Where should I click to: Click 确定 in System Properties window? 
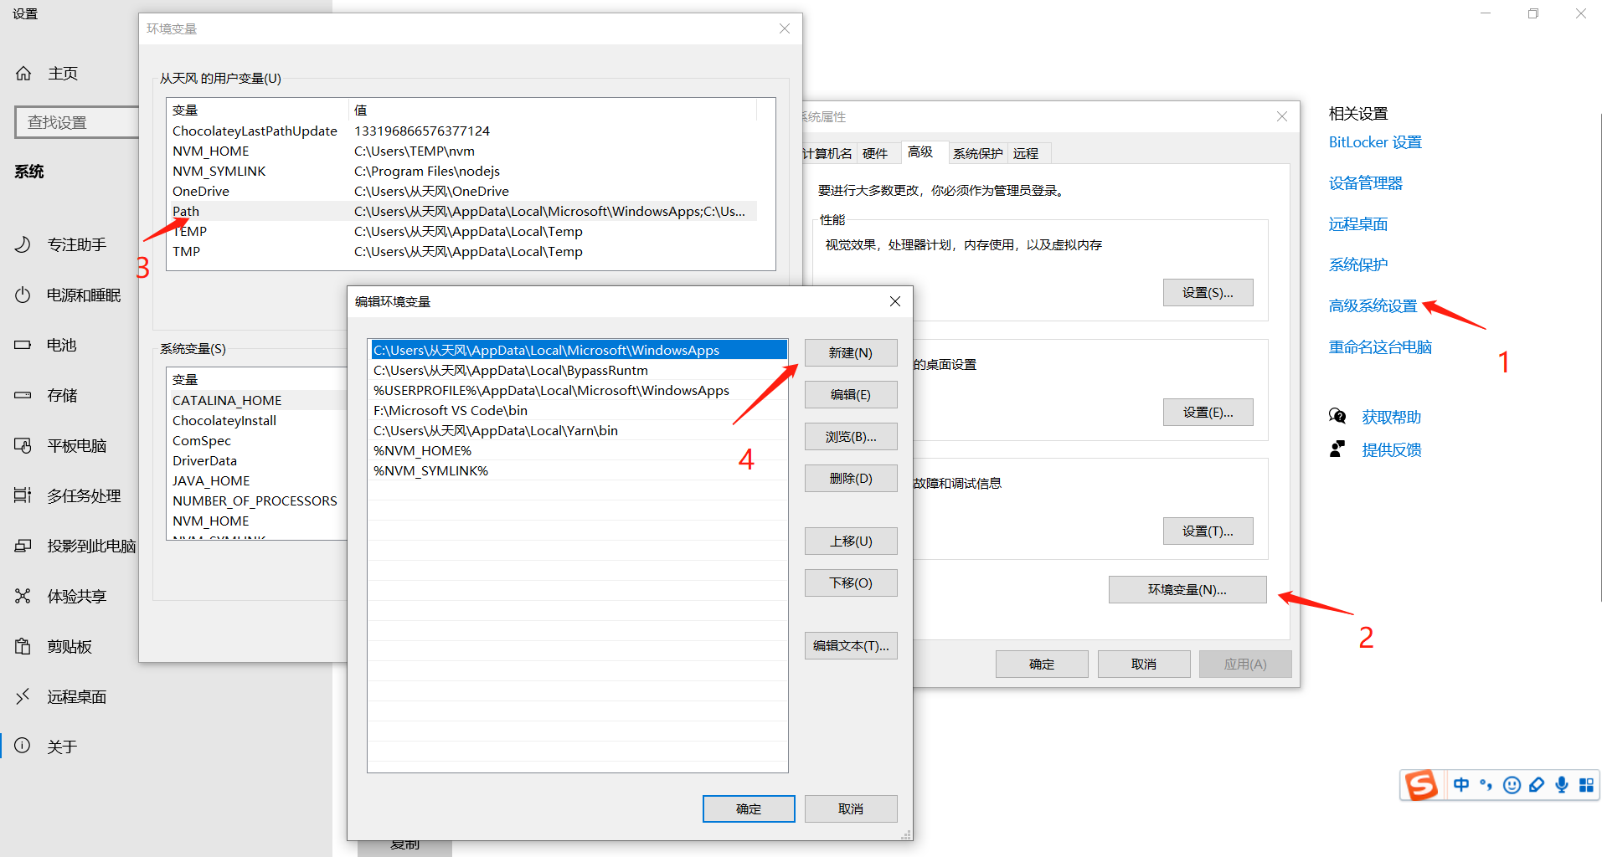pyautogui.click(x=1042, y=665)
